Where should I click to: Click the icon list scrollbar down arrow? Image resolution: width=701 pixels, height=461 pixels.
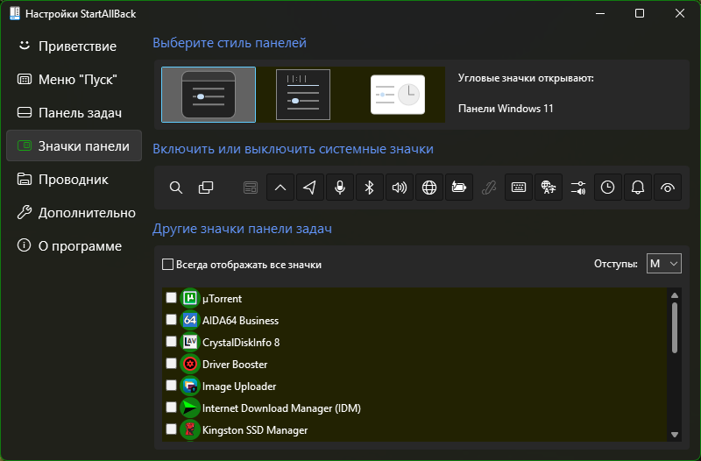click(675, 435)
